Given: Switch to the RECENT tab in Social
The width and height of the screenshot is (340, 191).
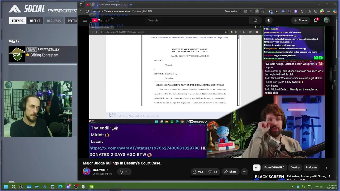Looking at the screenshot, I should (x=35, y=21).
